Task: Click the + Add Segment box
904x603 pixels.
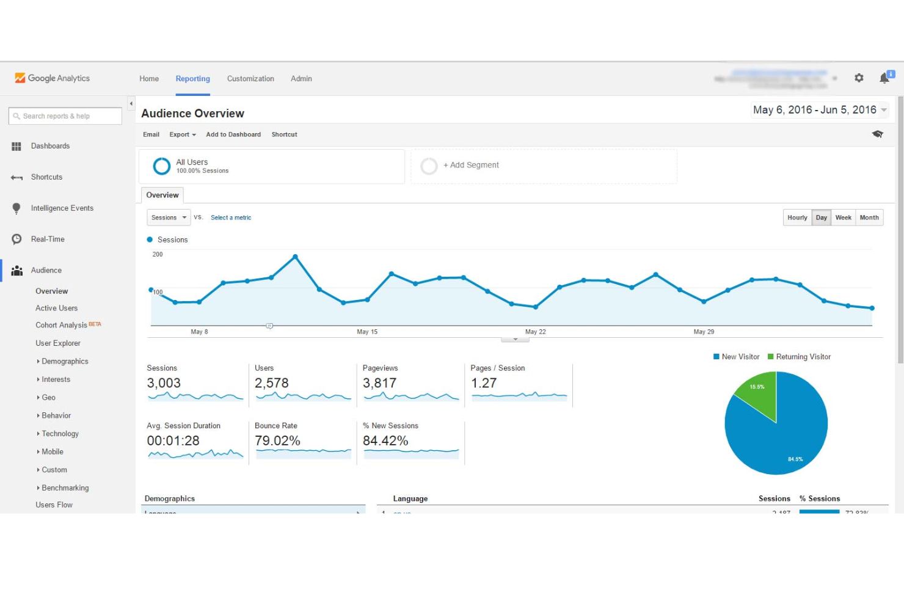Action: coord(544,166)
